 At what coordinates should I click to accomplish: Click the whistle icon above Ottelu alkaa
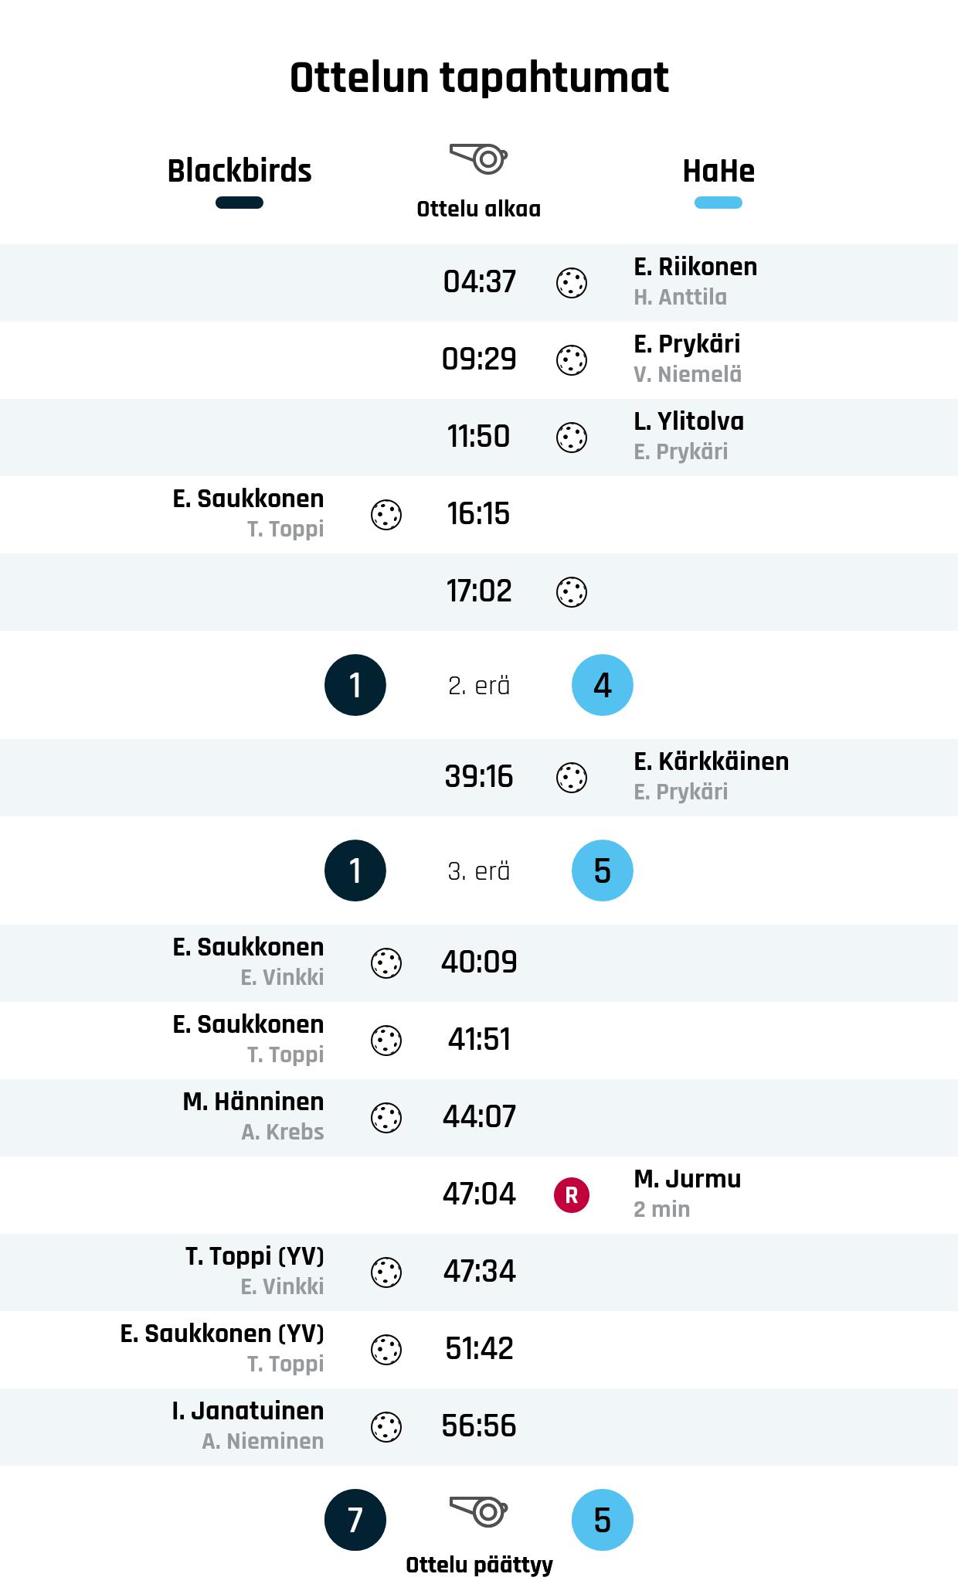478,158
